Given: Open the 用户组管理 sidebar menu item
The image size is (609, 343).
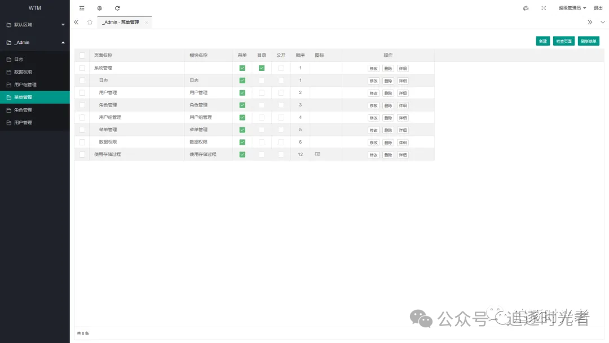Looking at the screenshot, I should pyautogui.click(x=35, y=84).
